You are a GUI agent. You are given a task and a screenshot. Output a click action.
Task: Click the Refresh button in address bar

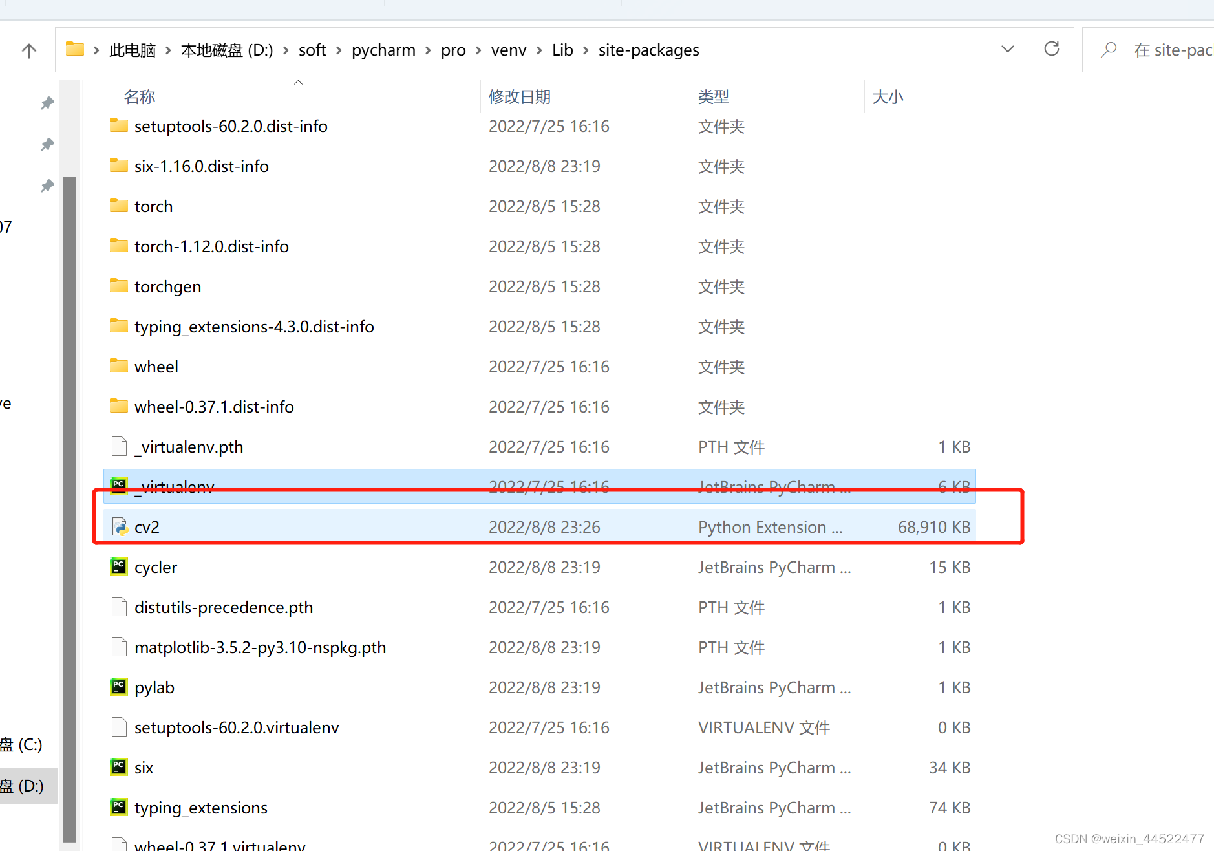click(1052, 49)
